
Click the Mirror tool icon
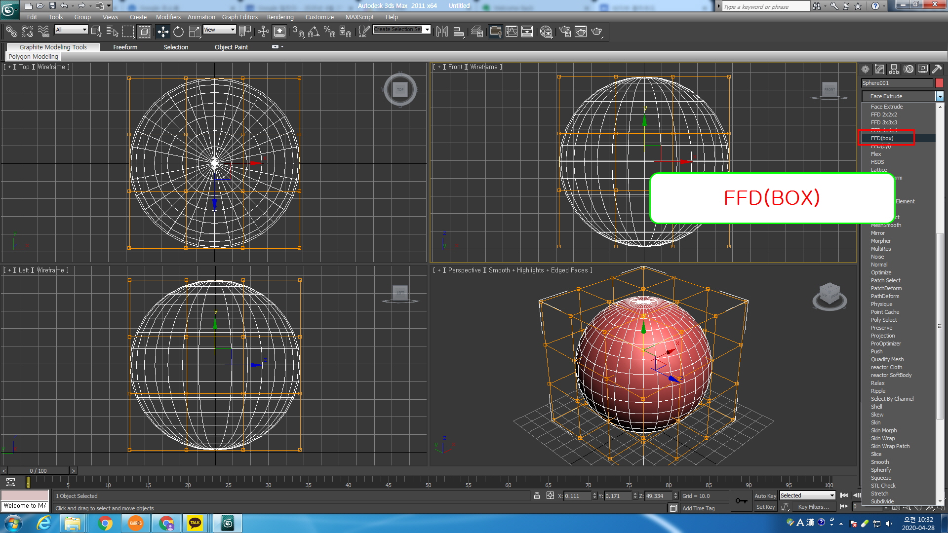(x=442, y=32)
